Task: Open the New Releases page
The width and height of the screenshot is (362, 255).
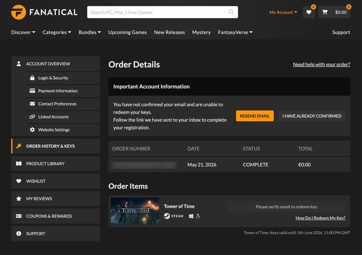Action: (x=169, y=32)
